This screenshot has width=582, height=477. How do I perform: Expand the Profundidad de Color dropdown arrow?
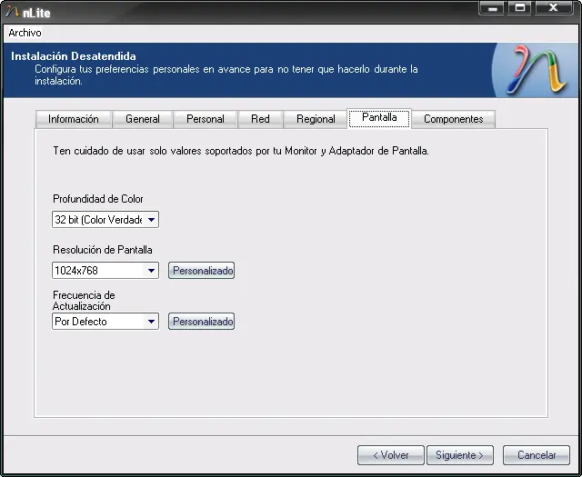[151, 220]
